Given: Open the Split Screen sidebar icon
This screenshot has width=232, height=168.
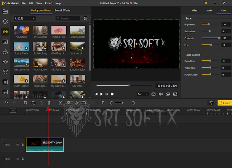Looking at the screenshot, I should pos(5,92).
